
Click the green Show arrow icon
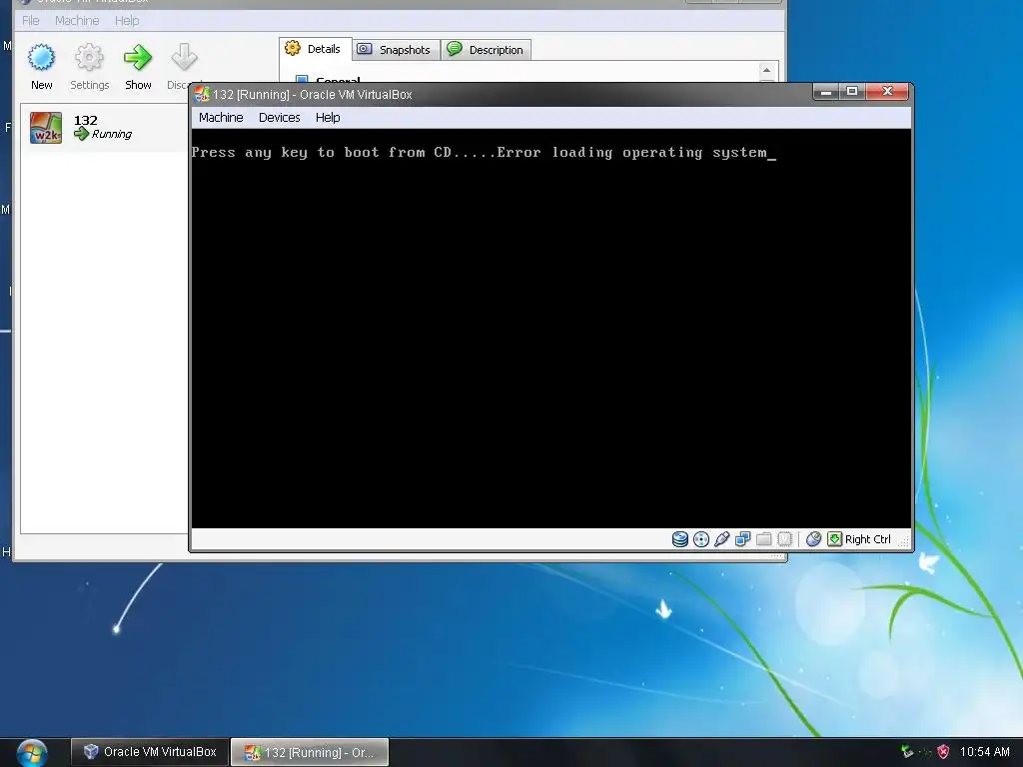[138, 57]
